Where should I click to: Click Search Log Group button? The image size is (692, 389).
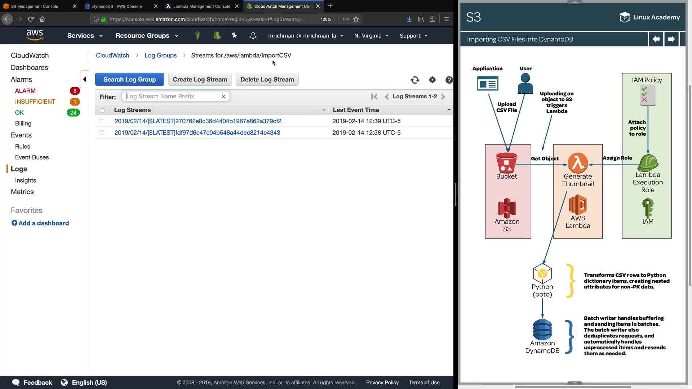129,79
